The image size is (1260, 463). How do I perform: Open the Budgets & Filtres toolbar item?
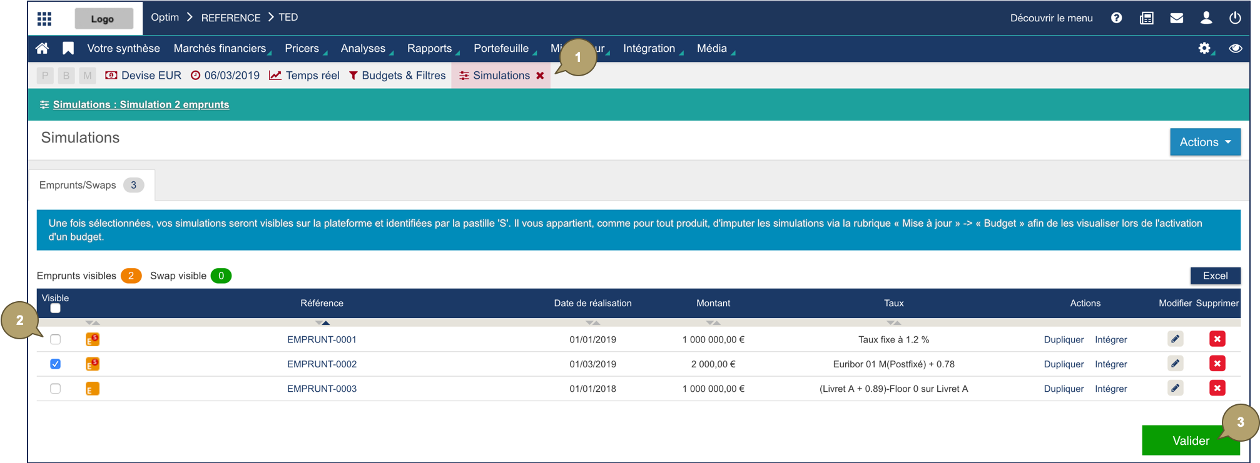pos(397,76)
